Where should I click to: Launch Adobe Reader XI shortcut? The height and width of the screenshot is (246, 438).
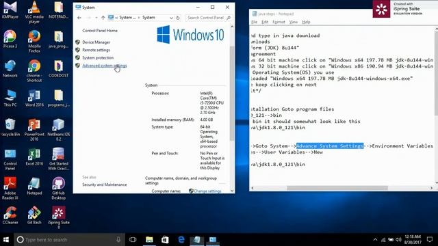(10, 189)
